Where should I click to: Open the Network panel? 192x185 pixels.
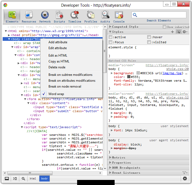click(x=45, y=17)
